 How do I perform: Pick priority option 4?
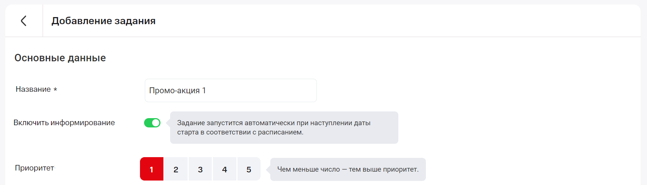(224, 169)
